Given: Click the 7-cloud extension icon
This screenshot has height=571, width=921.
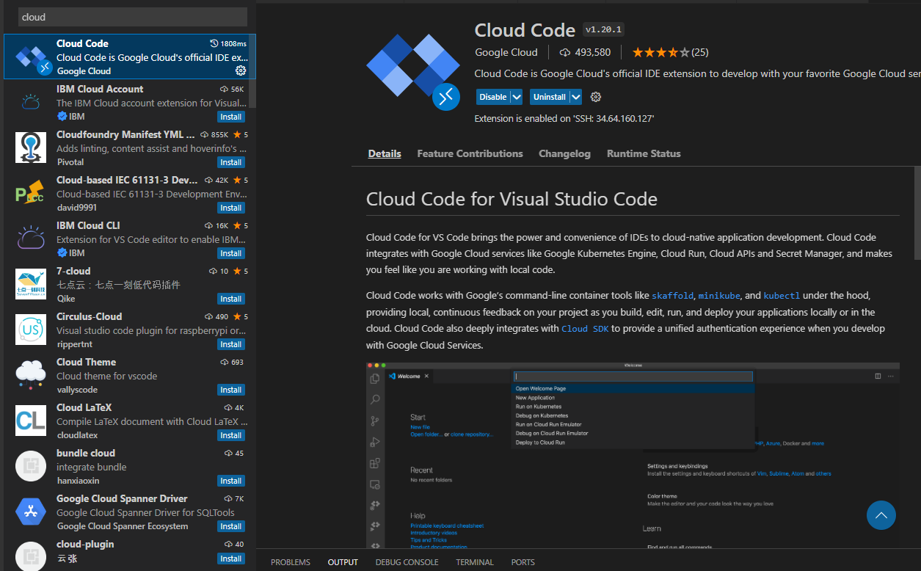Looking at the screenshot, I should click(x=31, y=284).
